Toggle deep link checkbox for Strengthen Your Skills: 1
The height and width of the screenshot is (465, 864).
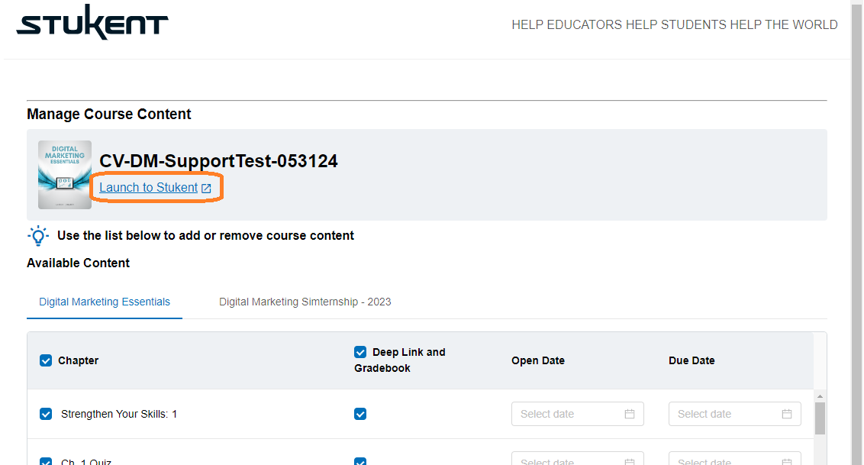(x=360, y=414)
